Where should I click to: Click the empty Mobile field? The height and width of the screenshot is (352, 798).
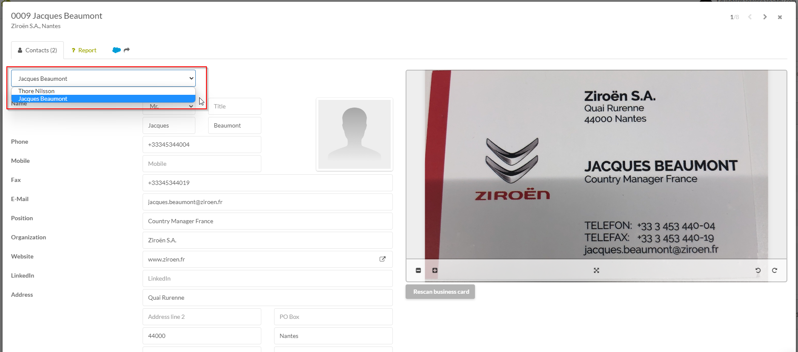coord(202,164)
